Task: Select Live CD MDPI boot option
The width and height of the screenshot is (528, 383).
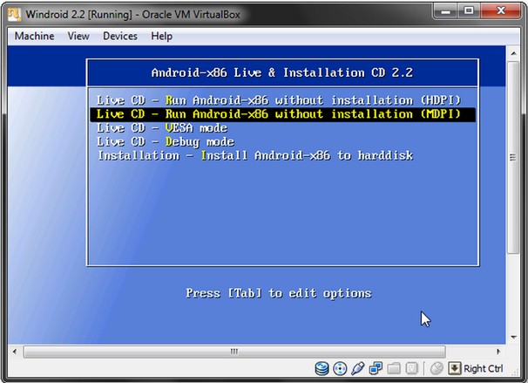Action: click(282, 114)
